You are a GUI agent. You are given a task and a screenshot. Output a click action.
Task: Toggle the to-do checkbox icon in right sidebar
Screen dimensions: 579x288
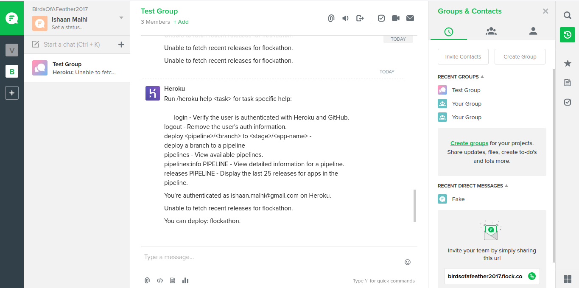567,102
